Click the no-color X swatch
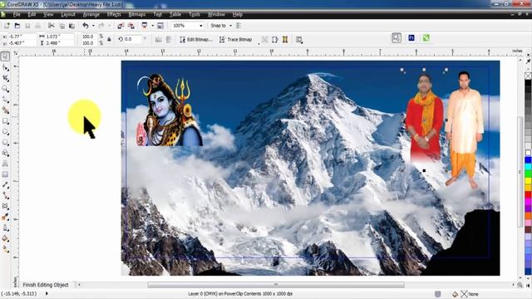 point(529,76)
